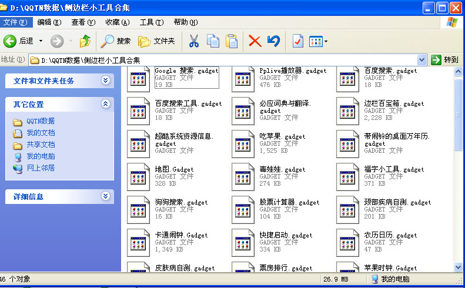Click the folder icon in title bar
Viewport: 465px width, 288px height.
(x=4, y=8)
